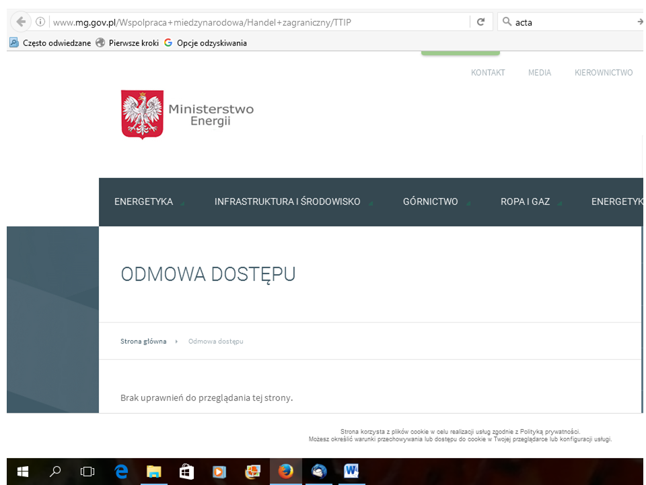Open the MEDIA link
The width and height of the screenshot is (646, 485).
tap(539, 73)
